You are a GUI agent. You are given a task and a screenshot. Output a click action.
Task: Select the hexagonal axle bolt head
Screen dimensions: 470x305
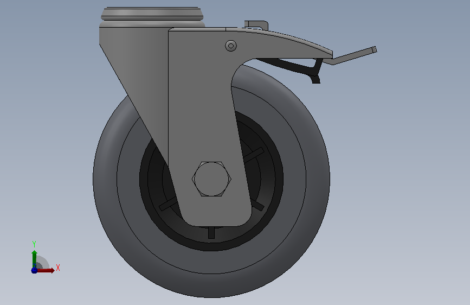tap(211, 179)
